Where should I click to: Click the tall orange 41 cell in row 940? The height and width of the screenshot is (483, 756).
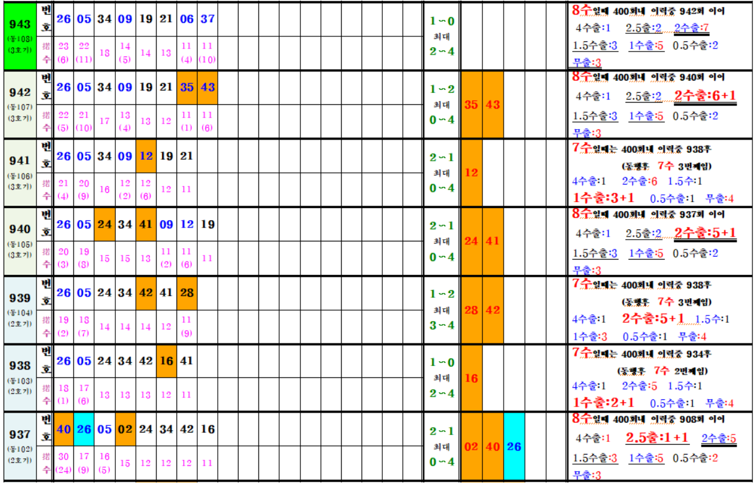point(493,241)
